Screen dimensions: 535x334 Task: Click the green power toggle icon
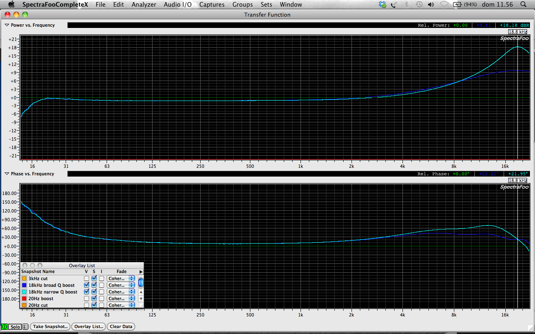(5, 327)
